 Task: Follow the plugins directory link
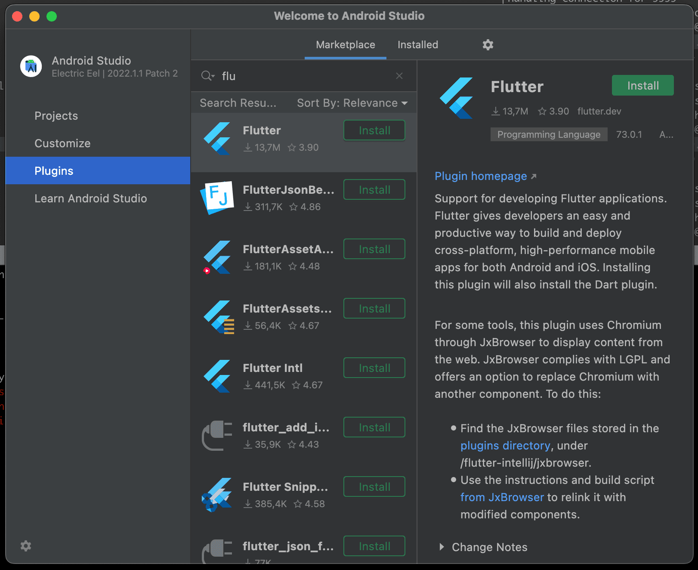pyautogui.click(x=505, y=446)
